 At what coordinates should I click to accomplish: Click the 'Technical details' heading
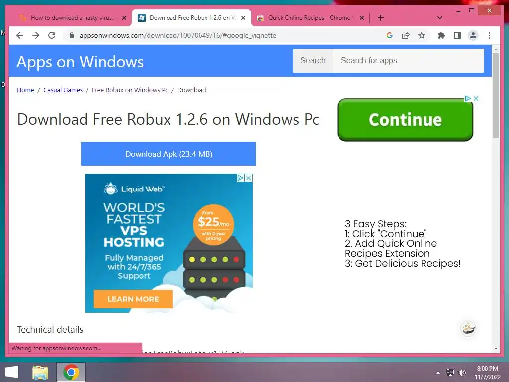coord(50,329)
